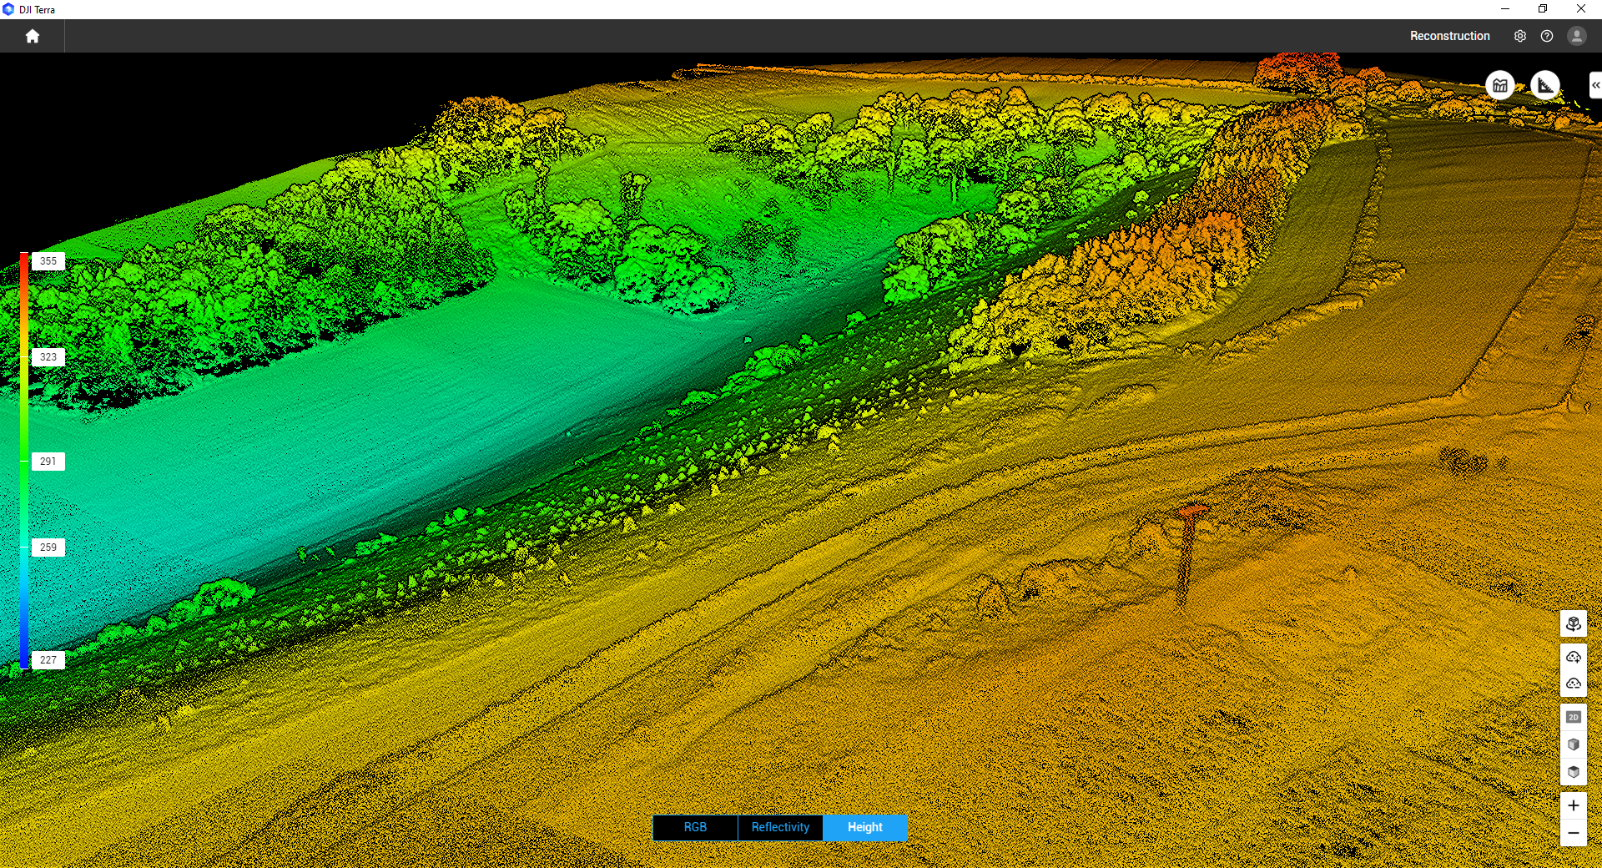Zoom out using the minus button
Viewport: 1602px width, 868px height.
pyautogui.click(x=1573, y=833)
